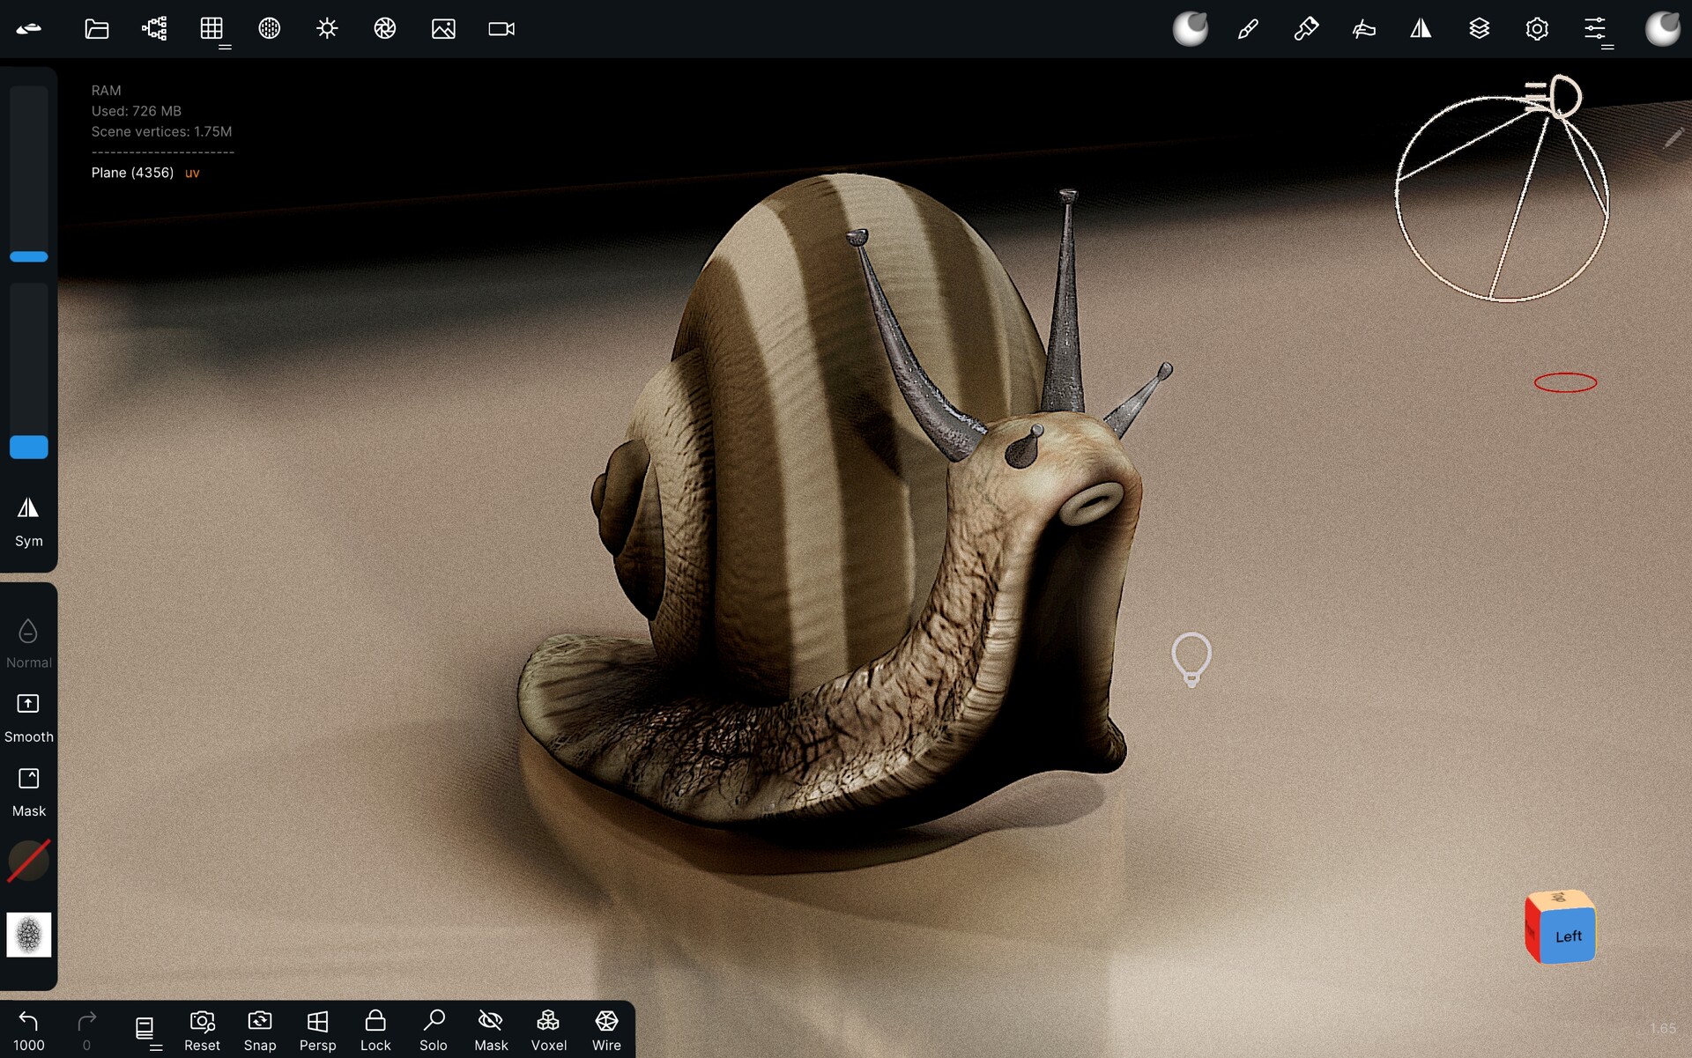
Task: Open the post-process aperture icon
Action: (x=384, y=28)
